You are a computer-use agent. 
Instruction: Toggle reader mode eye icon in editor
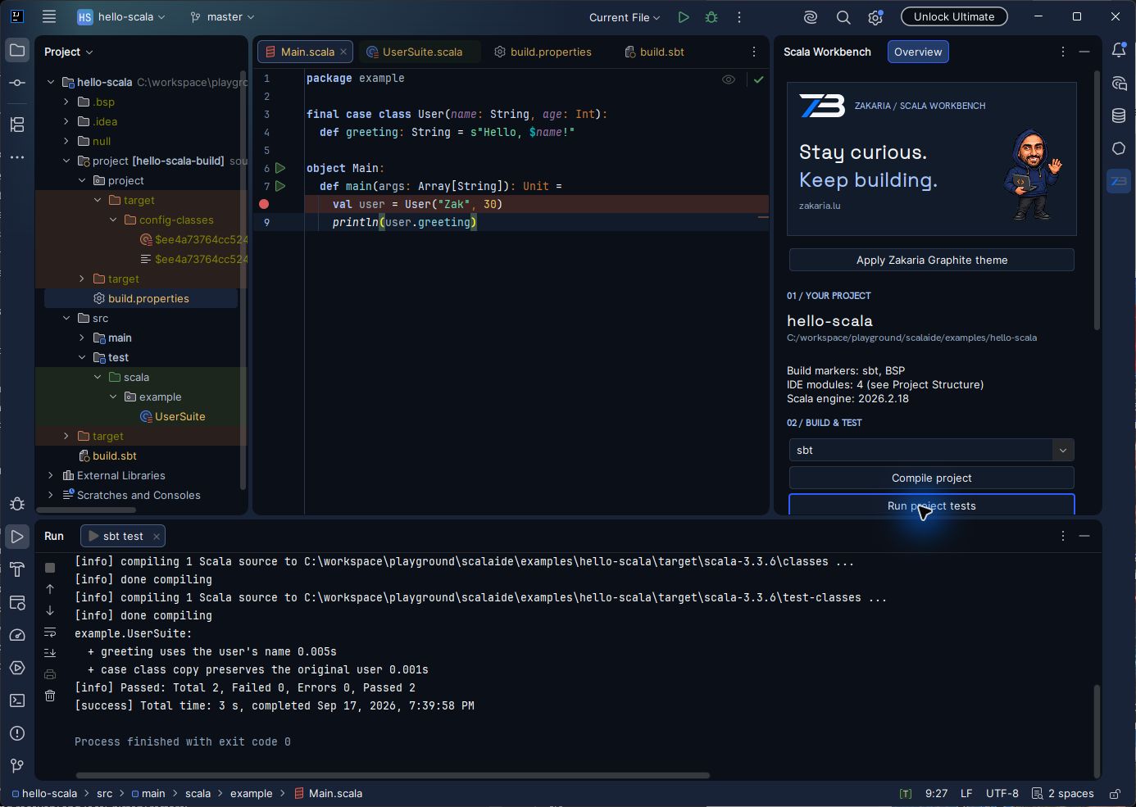pyautogui.click(x=729, y=79)
